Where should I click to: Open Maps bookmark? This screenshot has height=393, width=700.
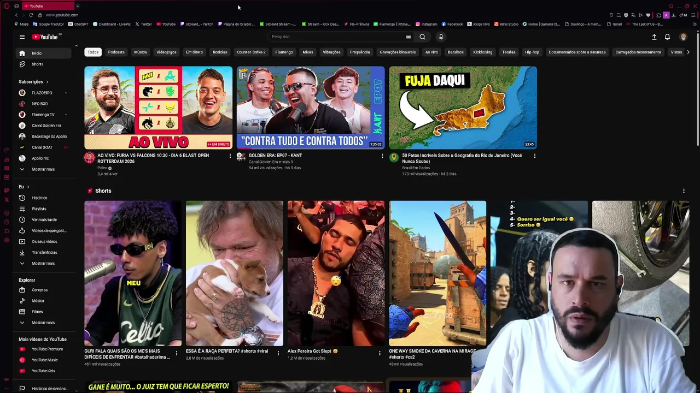(x=22, y=24)
